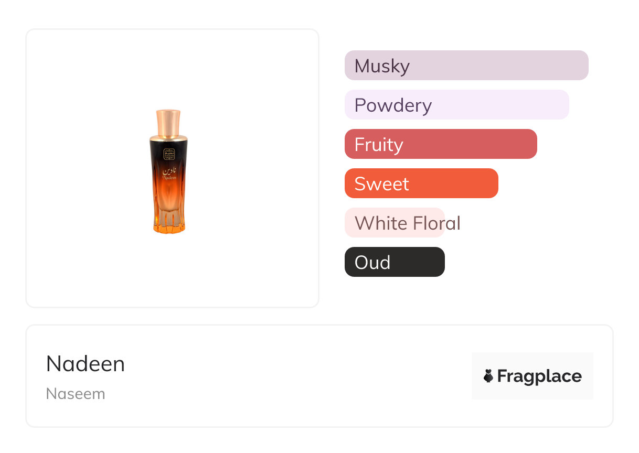Open the Fragplace wordmark text
The width and height of the screenshot is (639, 453).
pyautogui.click(x=539, y=376)
